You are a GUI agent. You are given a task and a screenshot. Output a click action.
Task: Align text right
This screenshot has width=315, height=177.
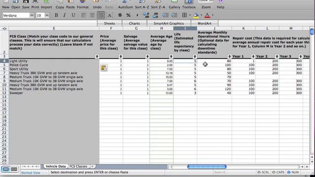[100, 15]
